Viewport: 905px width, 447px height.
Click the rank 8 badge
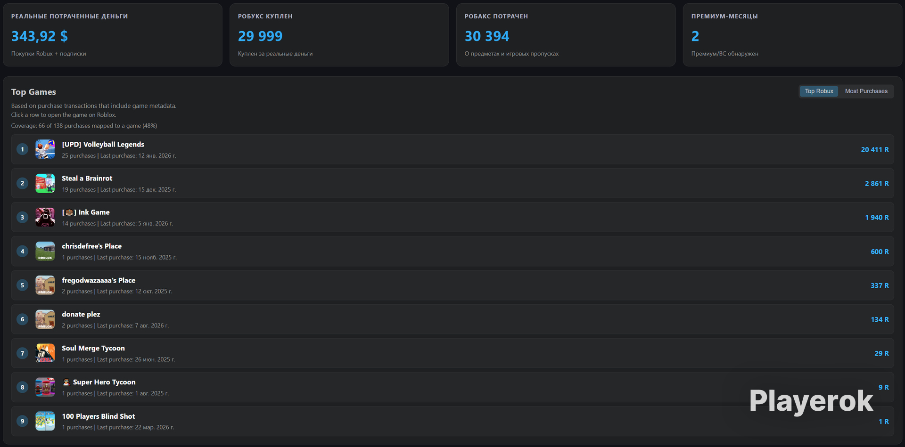[x=22, y=387]
